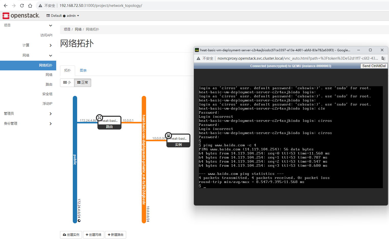
Task: Open the browser home page
Action: pos(30,6)
